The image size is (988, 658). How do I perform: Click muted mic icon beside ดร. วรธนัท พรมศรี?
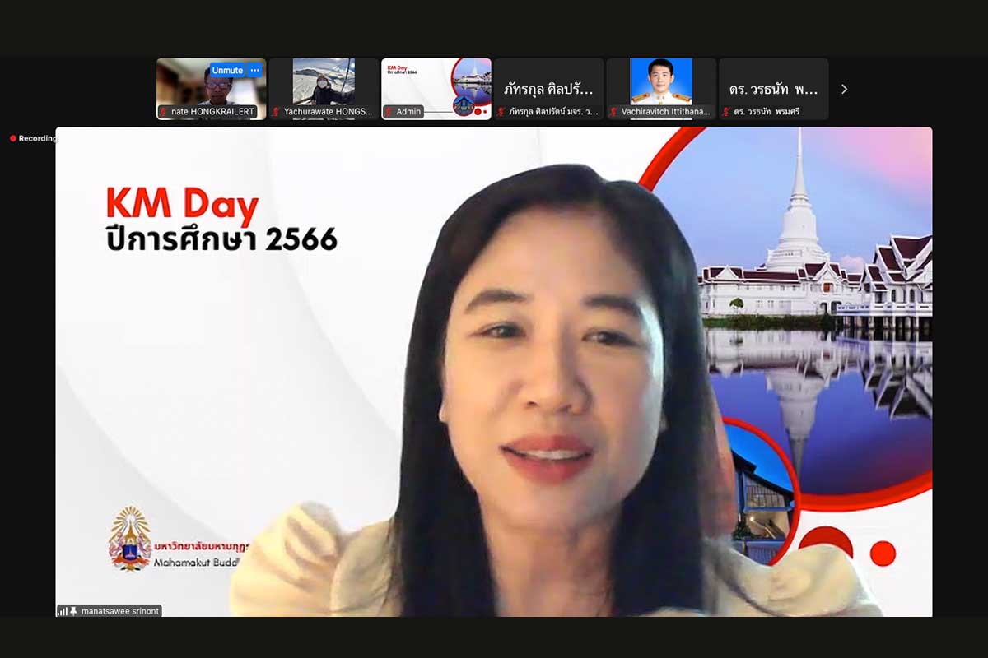click(x=726, y=112)
